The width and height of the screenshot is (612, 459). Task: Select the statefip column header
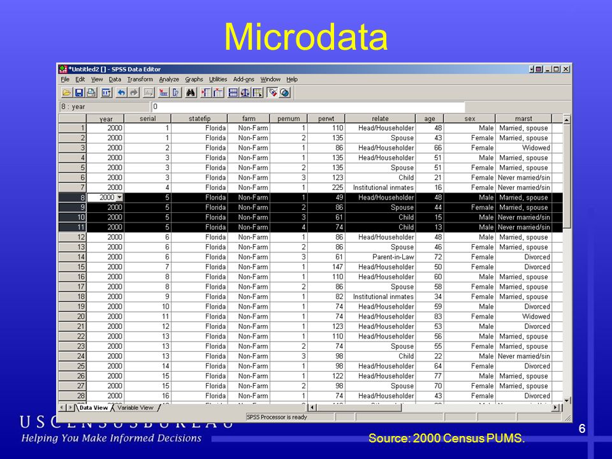199,119
